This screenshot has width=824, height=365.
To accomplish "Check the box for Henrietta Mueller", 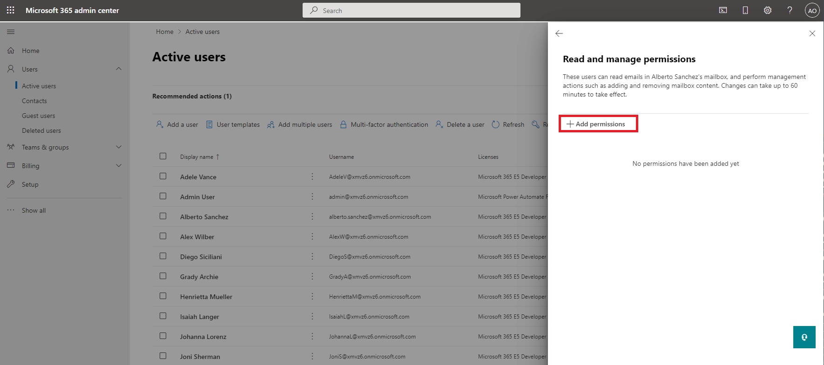I will [163, 296].
